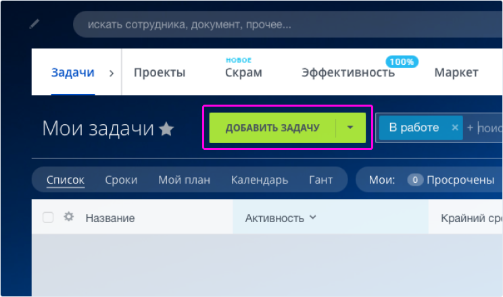Click the pencil edit icon
Viewport: 503px width, 297px height.
pos(34,24)
